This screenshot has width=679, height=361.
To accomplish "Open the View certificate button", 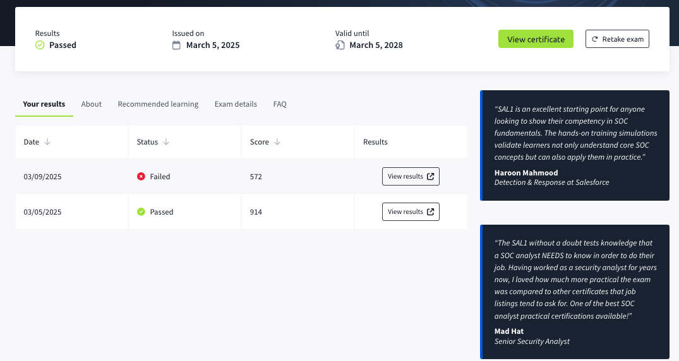I will [536, 39].
